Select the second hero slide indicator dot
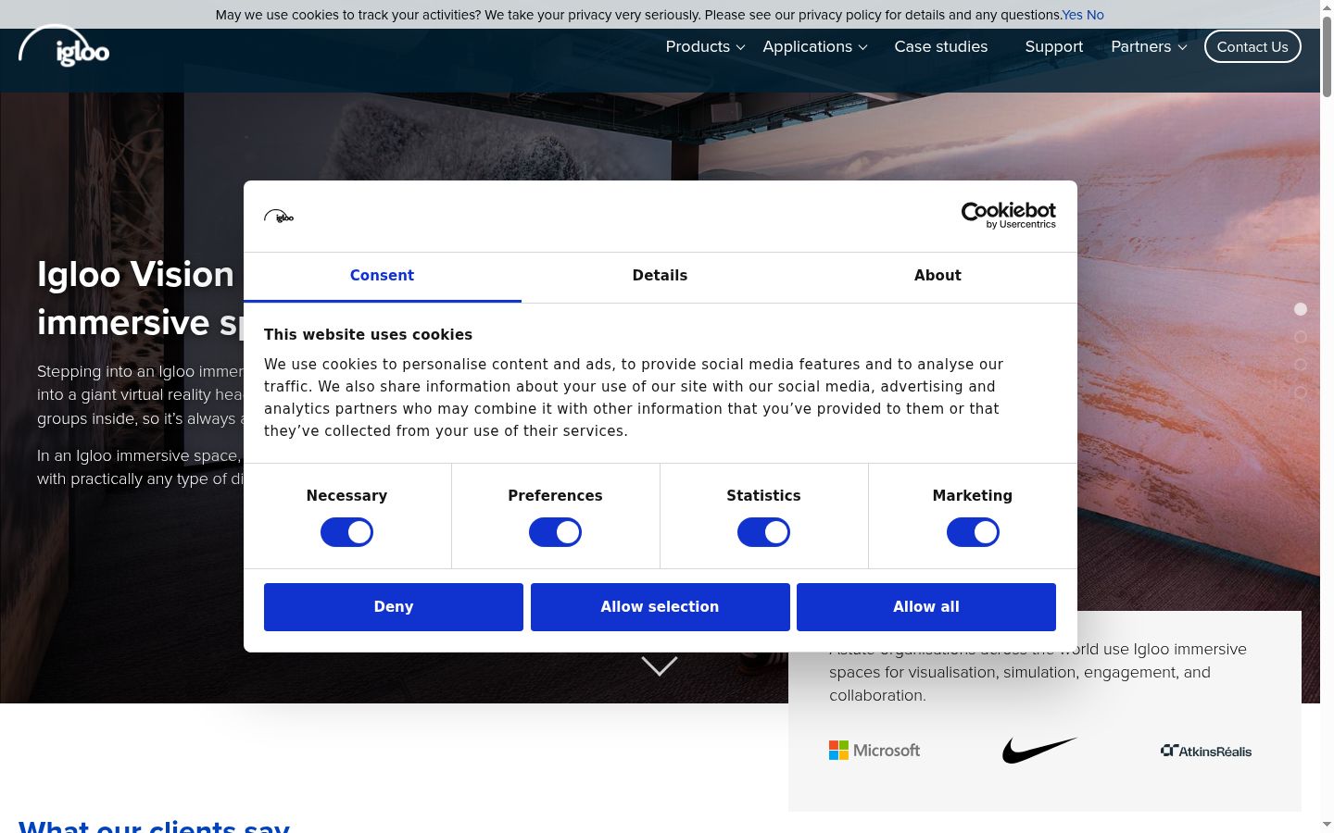This screenshot has height=833, width=1334. click(1301, 337)
